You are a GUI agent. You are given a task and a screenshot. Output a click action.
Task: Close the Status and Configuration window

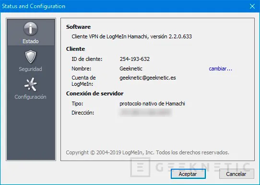(252, 6)
